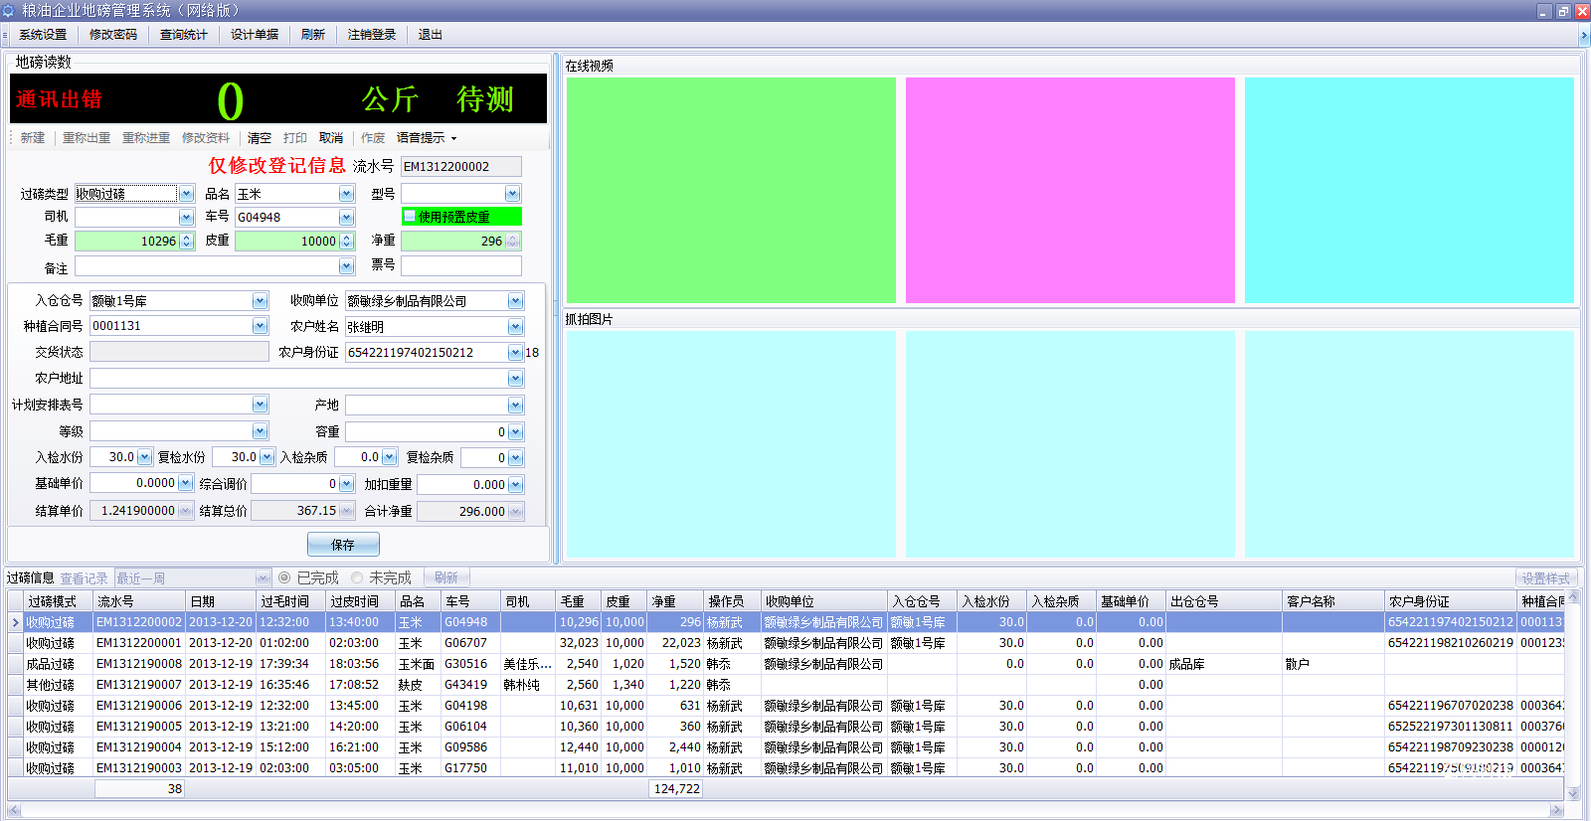Click the 清空 toolbar button
Viewport: 1591px width, 821px height.
click(260, 138)
